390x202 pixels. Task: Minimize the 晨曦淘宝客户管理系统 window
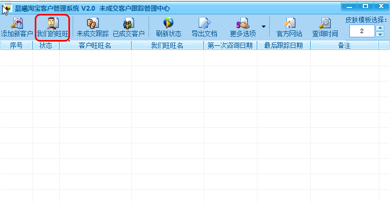[x=349, y=6]
